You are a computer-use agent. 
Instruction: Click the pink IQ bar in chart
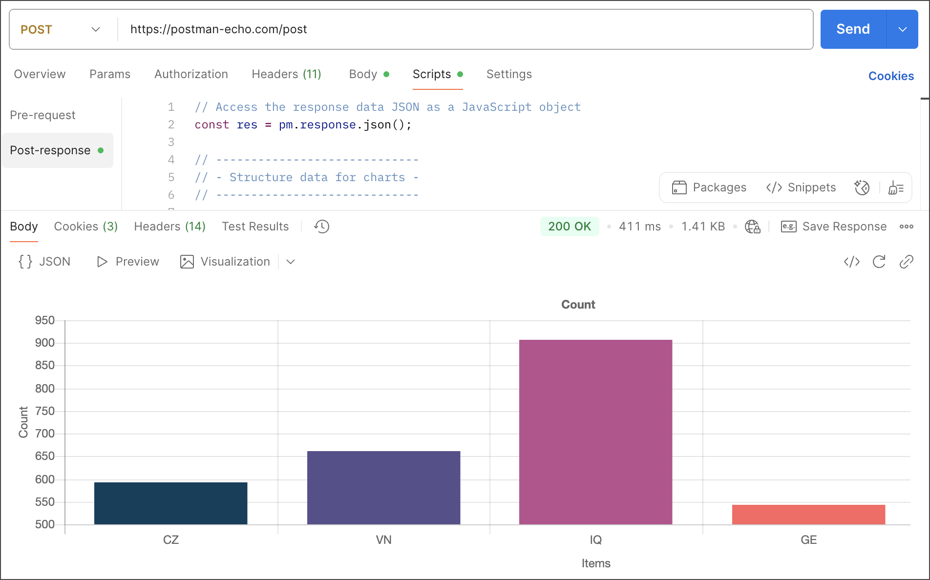click(595, 432)
